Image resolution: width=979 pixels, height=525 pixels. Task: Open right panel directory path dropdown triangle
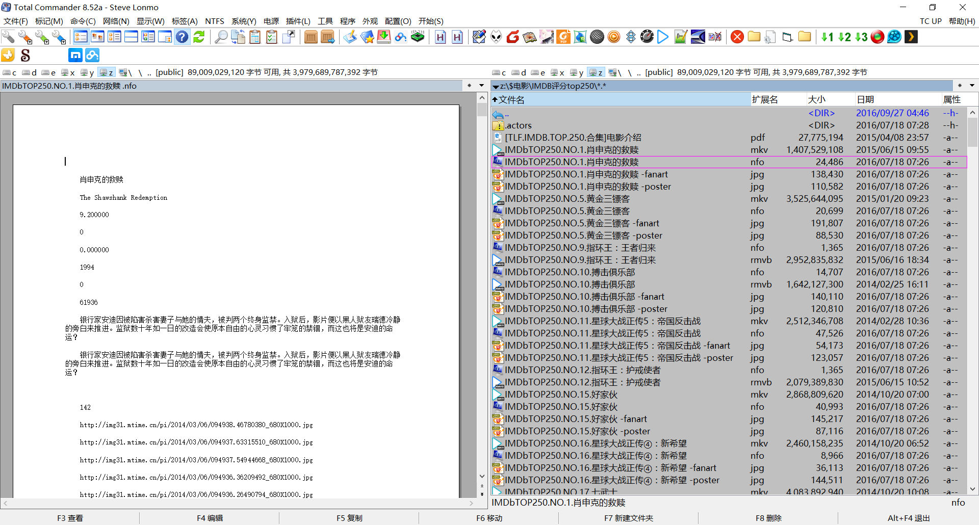pyautogui.click(x=495, y=87)
